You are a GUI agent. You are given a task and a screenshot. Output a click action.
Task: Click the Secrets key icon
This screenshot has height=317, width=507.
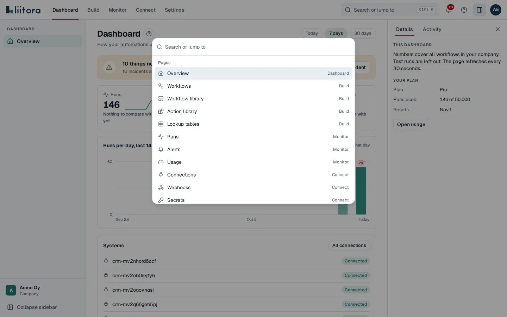(161, 200)
